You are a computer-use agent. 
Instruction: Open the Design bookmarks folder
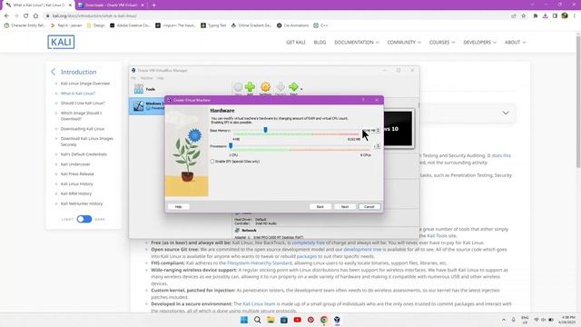95,25
